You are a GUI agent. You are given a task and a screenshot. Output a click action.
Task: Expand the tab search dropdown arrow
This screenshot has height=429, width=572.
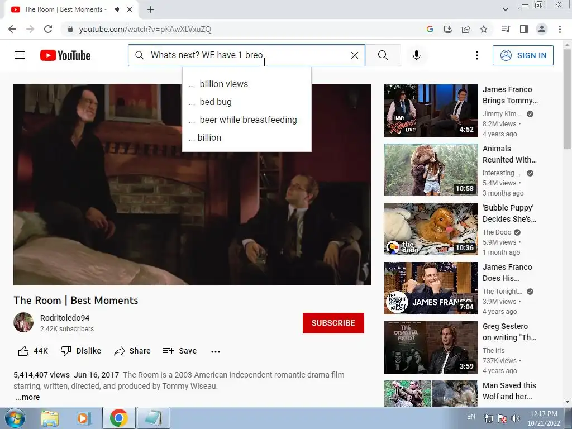click(x=506, y=9)
